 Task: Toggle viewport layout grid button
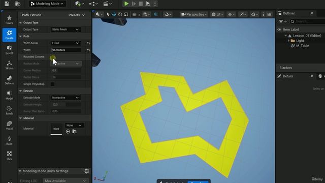pos(269,14)
